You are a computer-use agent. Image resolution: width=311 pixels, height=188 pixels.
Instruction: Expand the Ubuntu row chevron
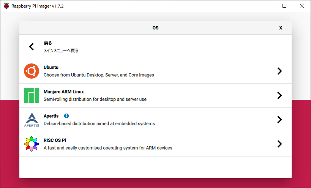pos(279,71)
